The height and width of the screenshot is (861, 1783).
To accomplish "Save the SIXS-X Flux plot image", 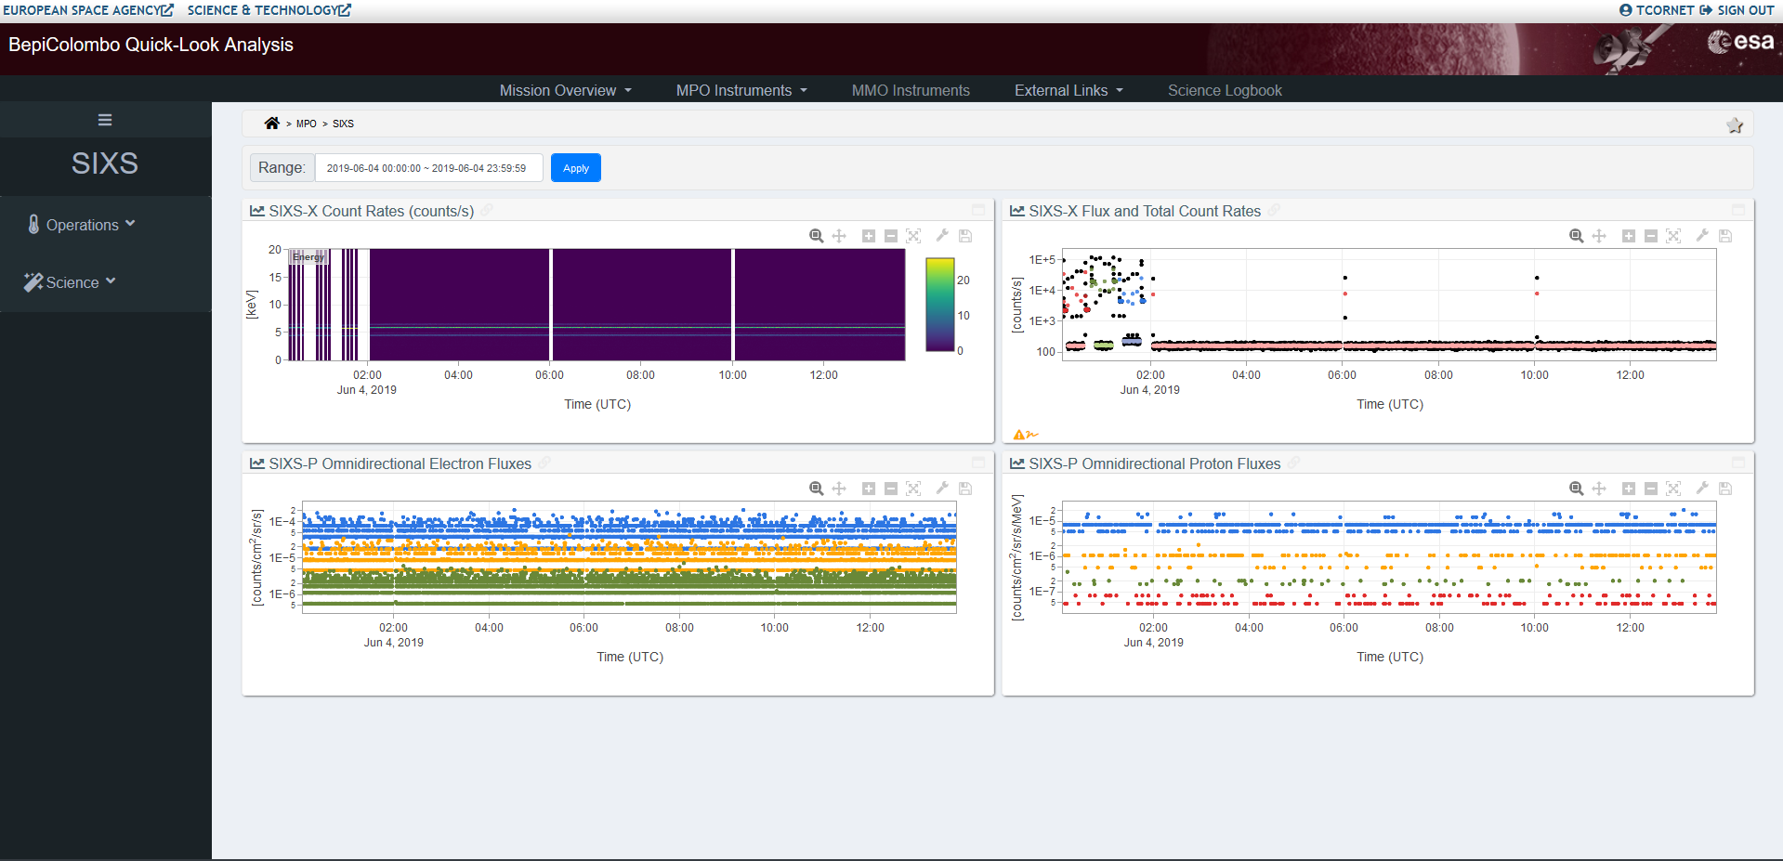I will [x=1725, y=236].
